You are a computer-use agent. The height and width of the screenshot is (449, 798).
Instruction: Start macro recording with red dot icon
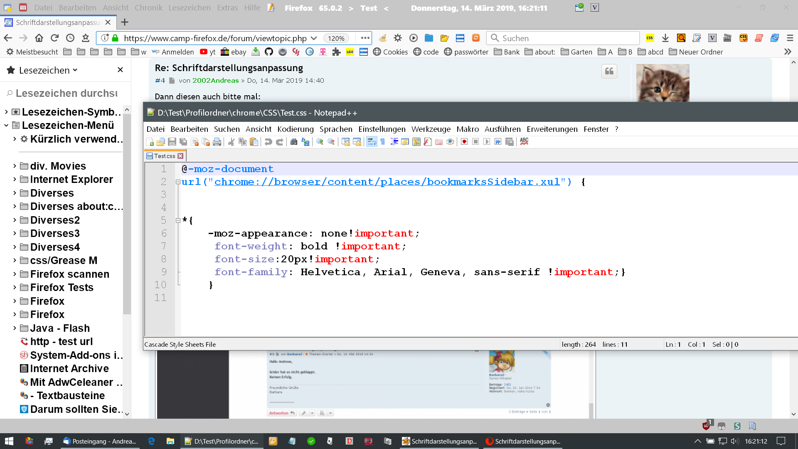(464, 142)
